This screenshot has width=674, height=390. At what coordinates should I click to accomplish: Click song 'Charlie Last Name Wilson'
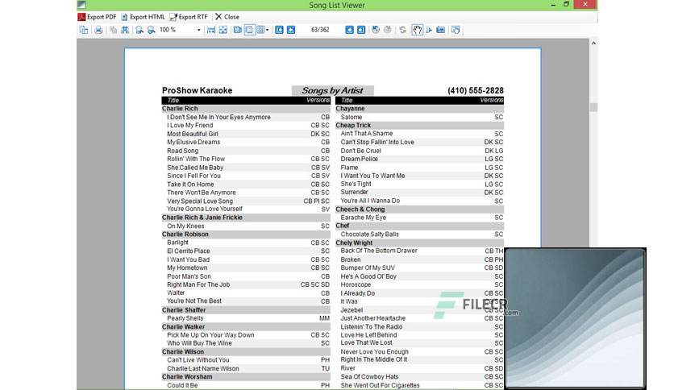coord(203,368)
